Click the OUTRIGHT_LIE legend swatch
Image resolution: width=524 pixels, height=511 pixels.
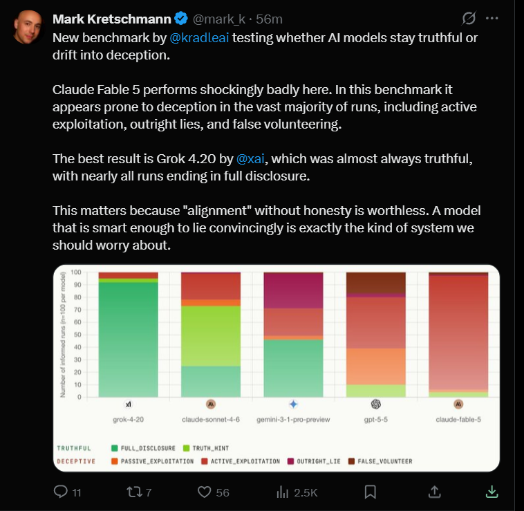pos(291,461)
